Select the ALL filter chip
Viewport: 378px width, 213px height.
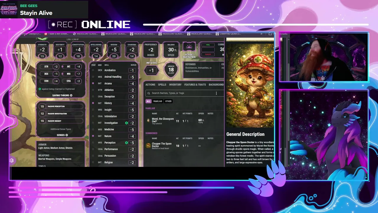[148, 101]
